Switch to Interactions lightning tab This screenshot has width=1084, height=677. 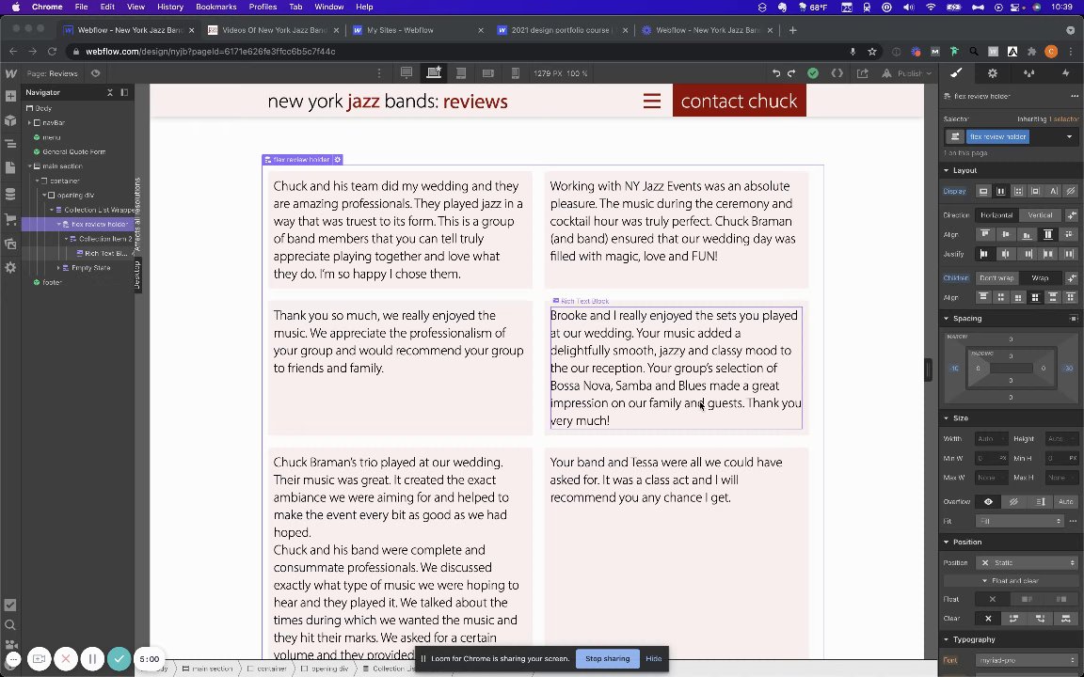(1065, 73)
